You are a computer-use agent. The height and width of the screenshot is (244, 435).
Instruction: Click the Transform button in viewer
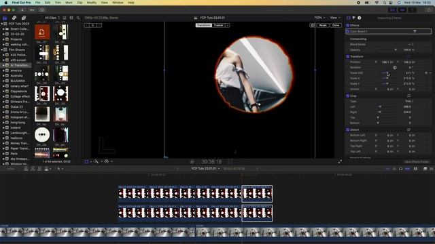204,25
